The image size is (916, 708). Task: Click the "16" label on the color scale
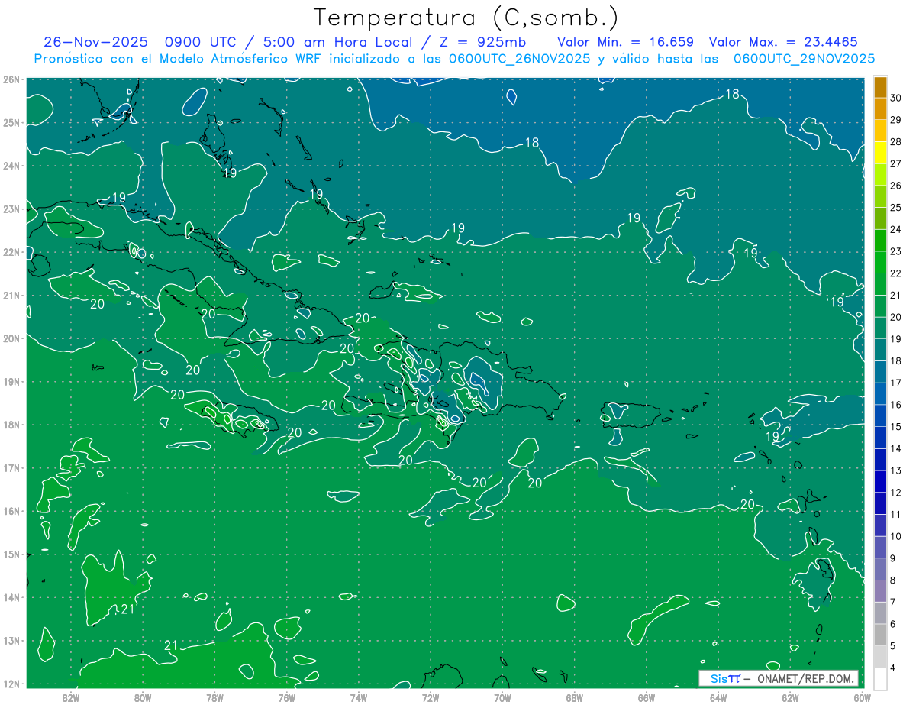[896, 405]
